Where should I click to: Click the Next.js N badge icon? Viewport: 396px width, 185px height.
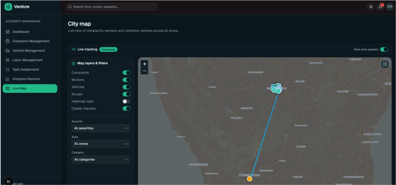(8, 181)
